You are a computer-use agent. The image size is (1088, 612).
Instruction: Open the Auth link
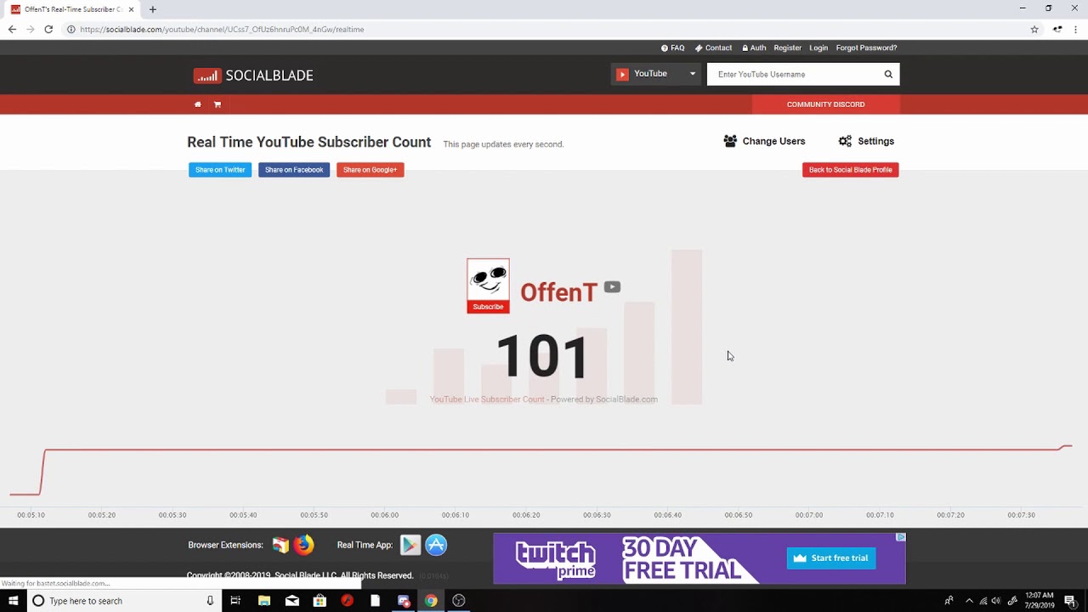point(754,48)
